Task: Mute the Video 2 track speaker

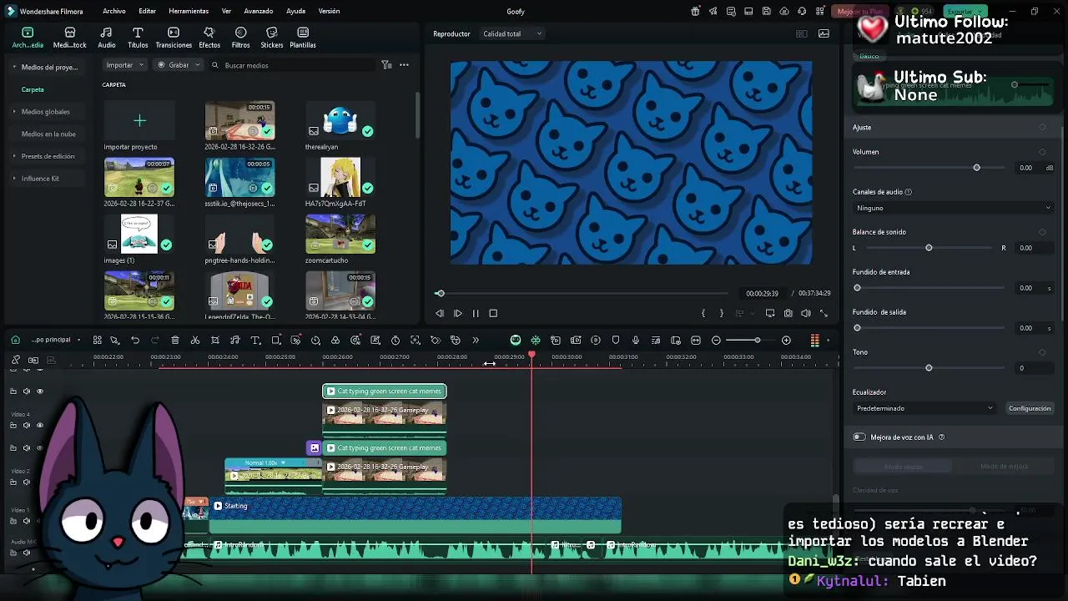Action: [27, 482]
